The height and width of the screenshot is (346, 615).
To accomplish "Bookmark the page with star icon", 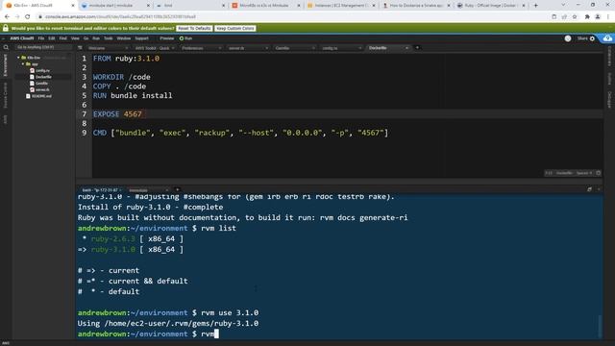I will [575, 17].
